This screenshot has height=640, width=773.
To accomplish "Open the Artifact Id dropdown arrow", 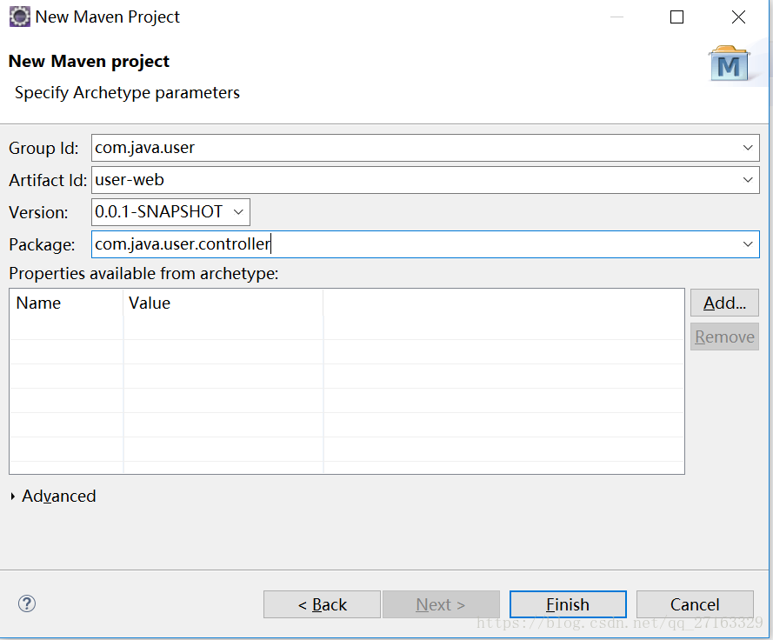I will click(x=748, y=180).
